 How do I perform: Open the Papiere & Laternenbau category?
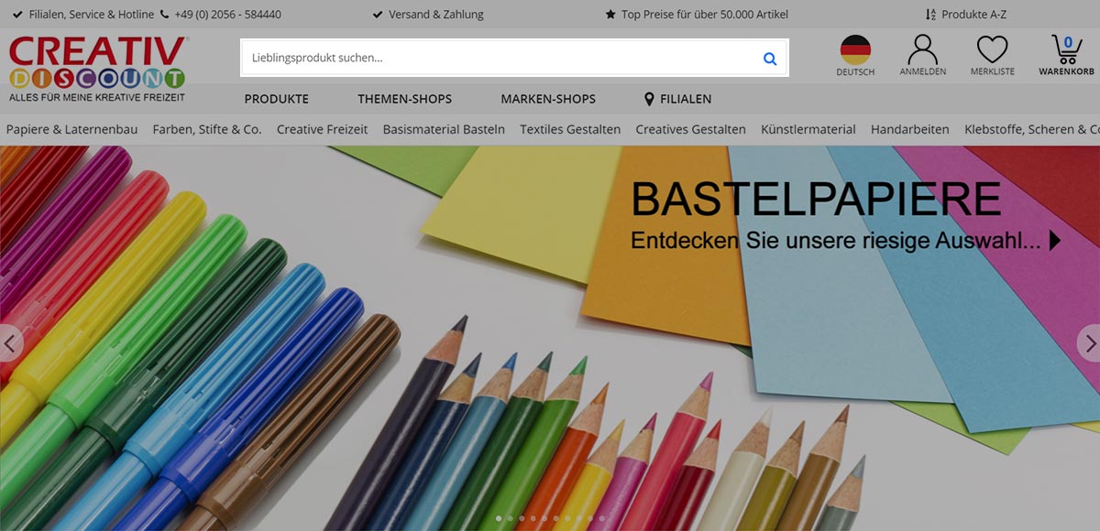(72, 130)
